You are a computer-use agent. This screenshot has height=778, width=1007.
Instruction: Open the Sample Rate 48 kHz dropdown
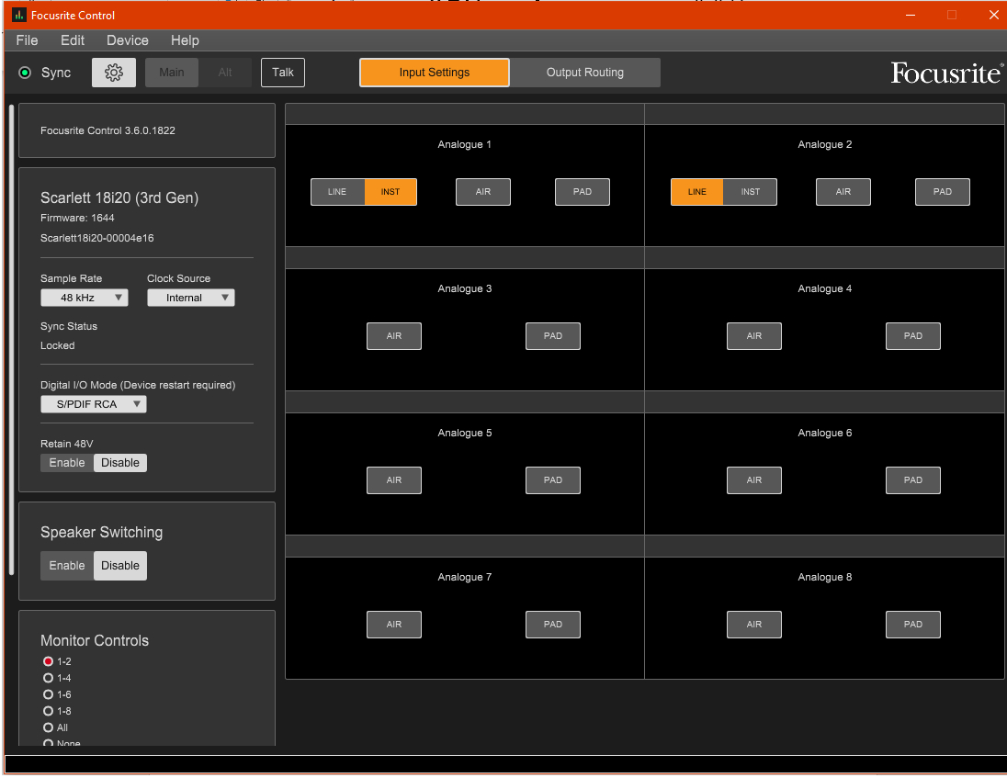pos(85,298)
